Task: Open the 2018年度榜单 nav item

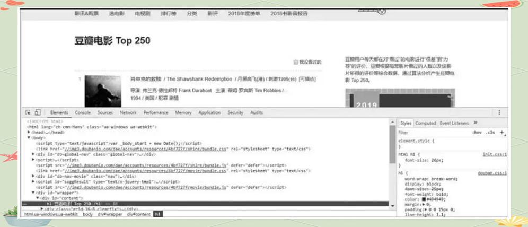Action: point(244,14)
